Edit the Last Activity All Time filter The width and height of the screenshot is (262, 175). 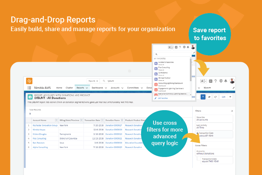(214, 127)
